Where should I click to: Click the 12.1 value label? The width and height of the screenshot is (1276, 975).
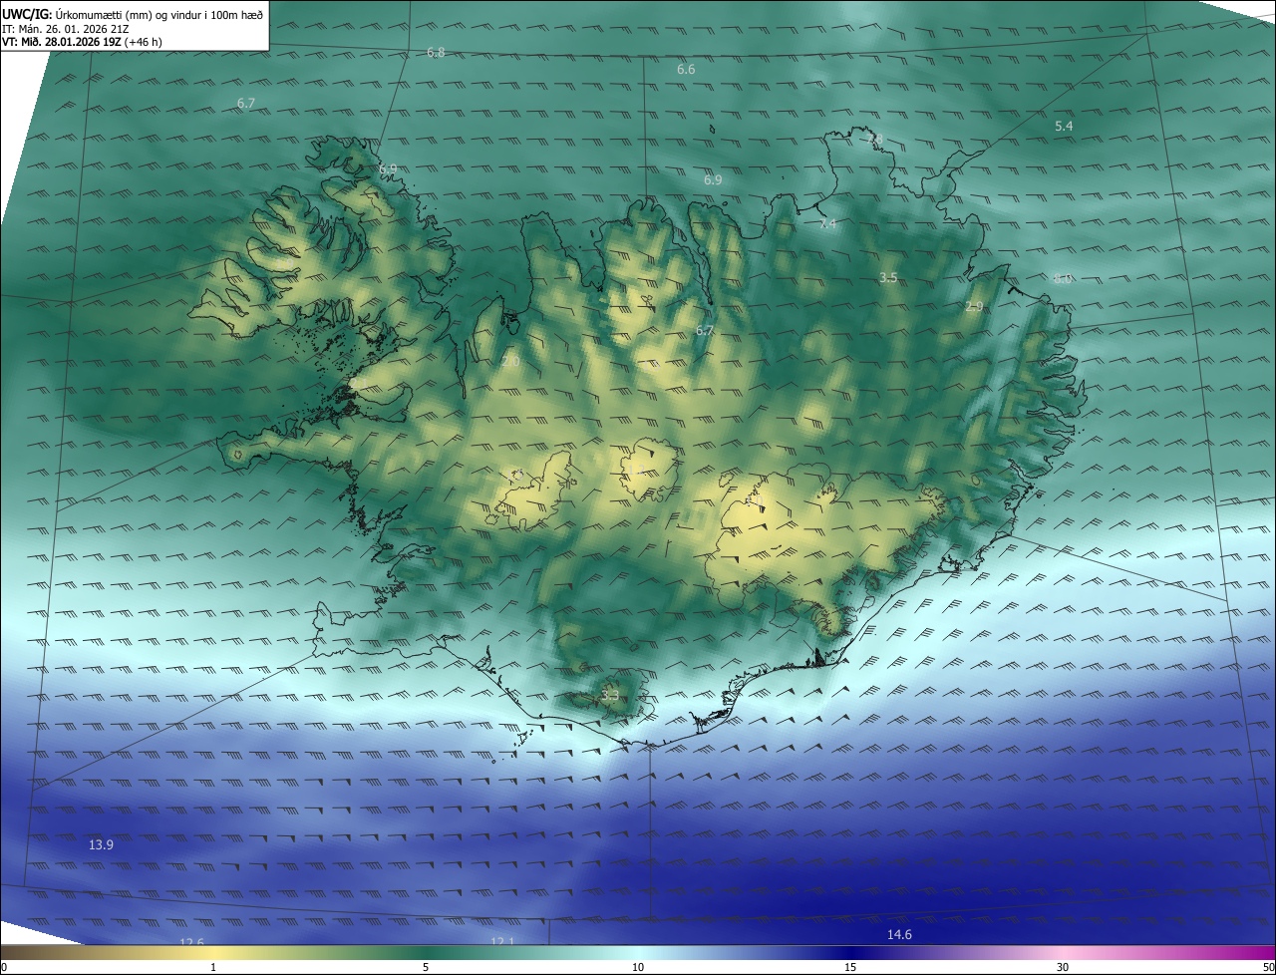coord(502,941)
